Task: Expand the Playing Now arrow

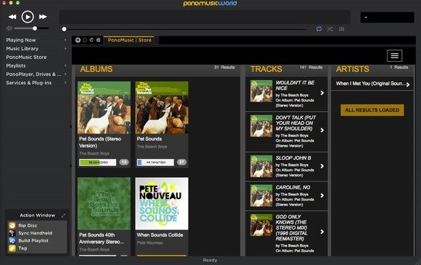Action: click(x=65, y=40)
